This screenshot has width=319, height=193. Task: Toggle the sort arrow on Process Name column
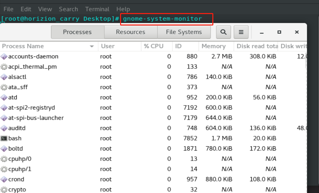point(92,46)
